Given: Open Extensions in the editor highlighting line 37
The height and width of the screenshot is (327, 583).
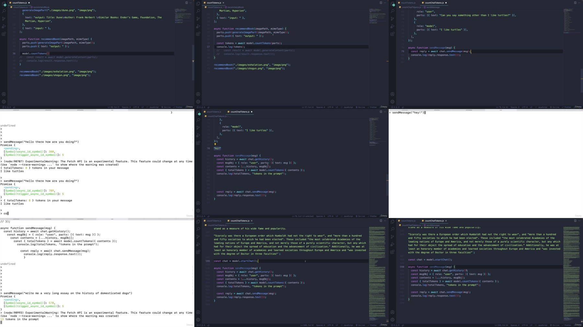Looking at the screenshot, I should 198,34.
